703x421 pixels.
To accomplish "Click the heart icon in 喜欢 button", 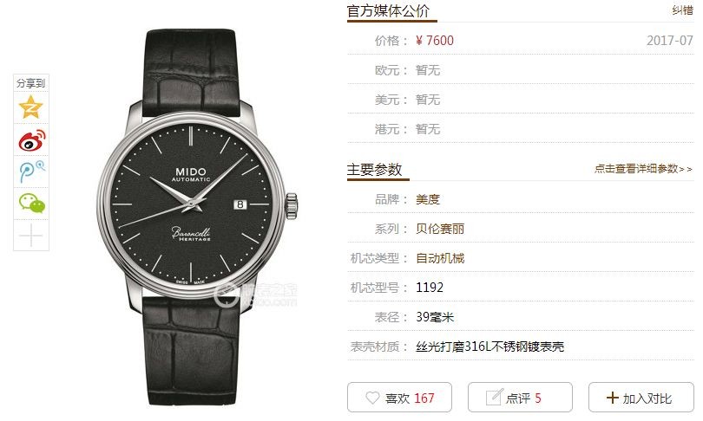I will pyautogui.click(x=372, y=398).
